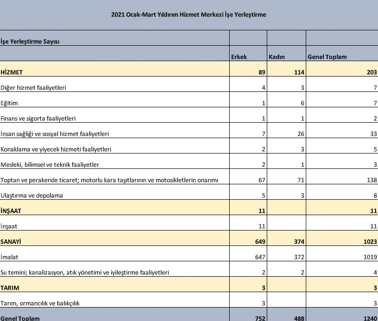Click the 'Kadın' column header

pos(276,57)
